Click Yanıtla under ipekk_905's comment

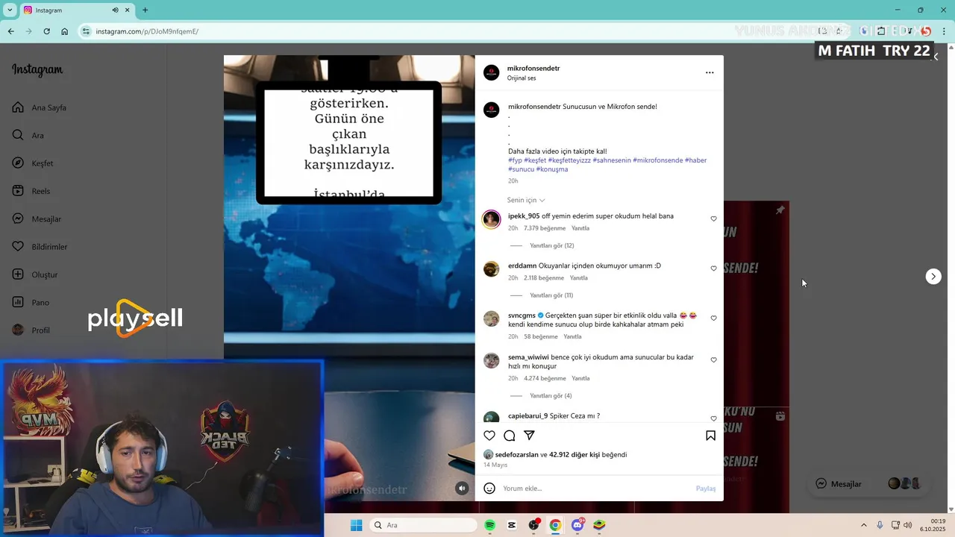tap(580, 228)
